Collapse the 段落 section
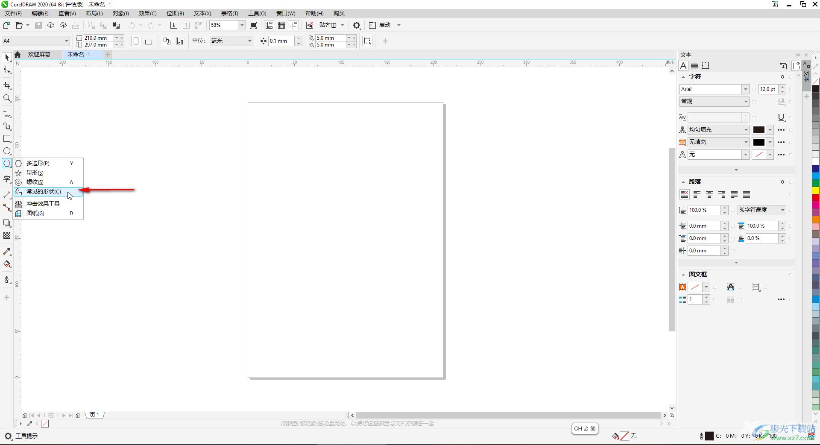The height and width of the screenshot is (445, 820). click(683, 182)
